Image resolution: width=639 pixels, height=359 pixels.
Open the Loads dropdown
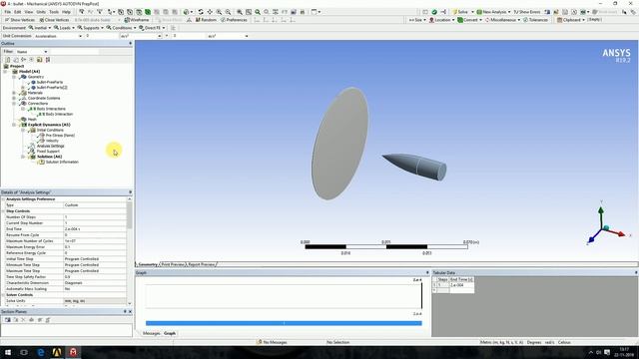[x=64, y=28]
